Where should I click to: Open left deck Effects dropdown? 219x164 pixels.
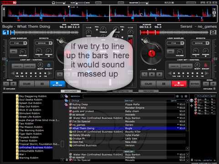coord(44,43)
